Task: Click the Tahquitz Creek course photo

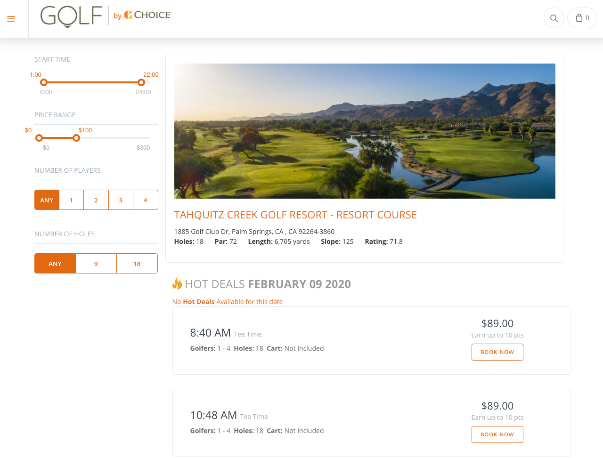Action: (365, 131)
